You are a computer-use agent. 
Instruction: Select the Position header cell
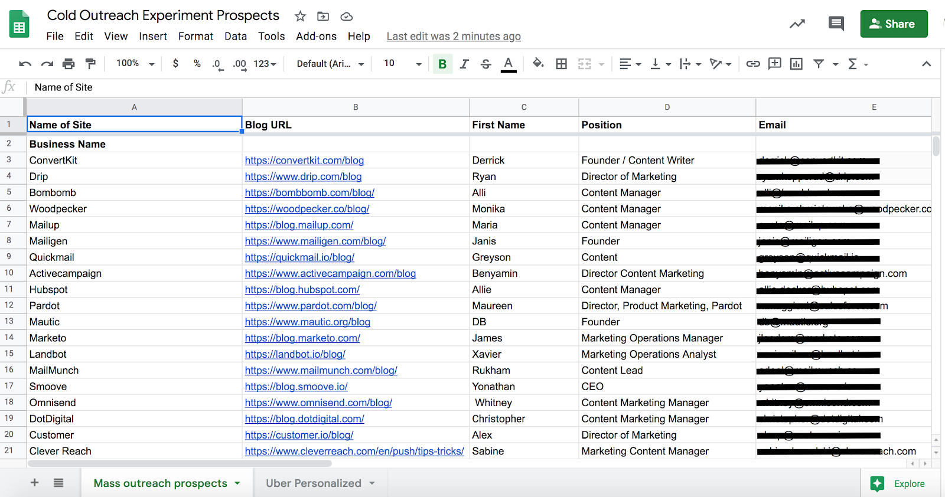[667, 125]
